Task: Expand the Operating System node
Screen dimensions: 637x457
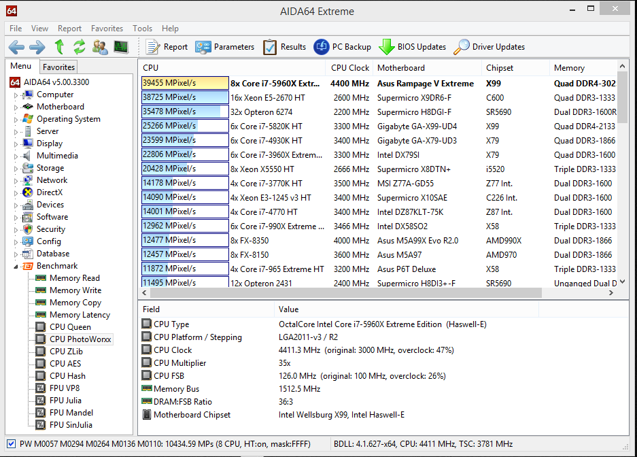Action: [16, 120]
